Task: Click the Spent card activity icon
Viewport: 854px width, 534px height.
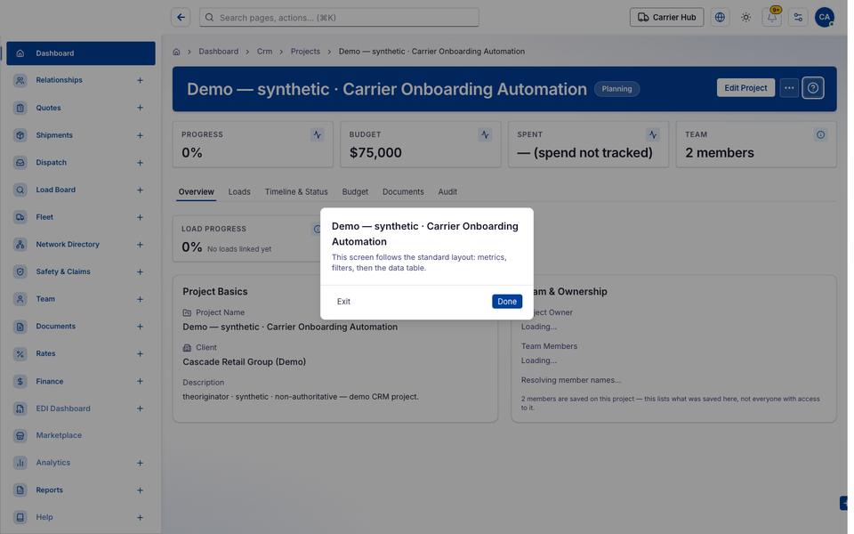Action: [652, 134]
